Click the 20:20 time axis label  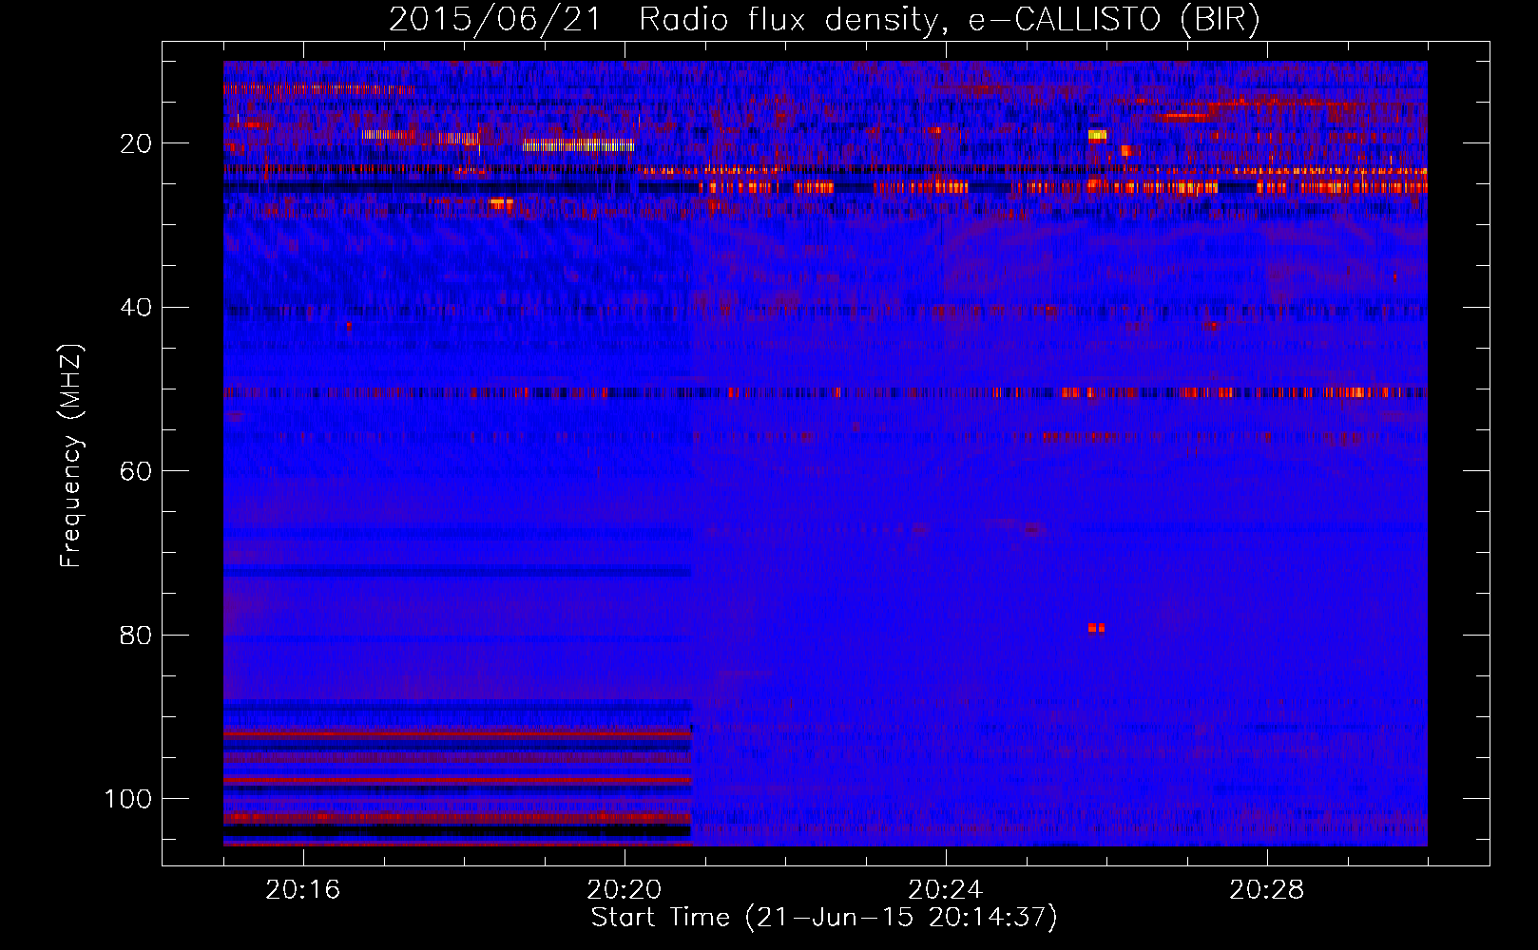(625, 890)
